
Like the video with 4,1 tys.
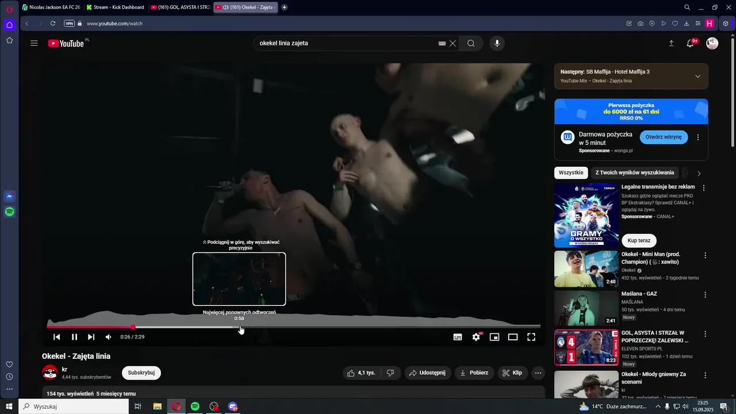pyautogui.click(x=361, y=373)
